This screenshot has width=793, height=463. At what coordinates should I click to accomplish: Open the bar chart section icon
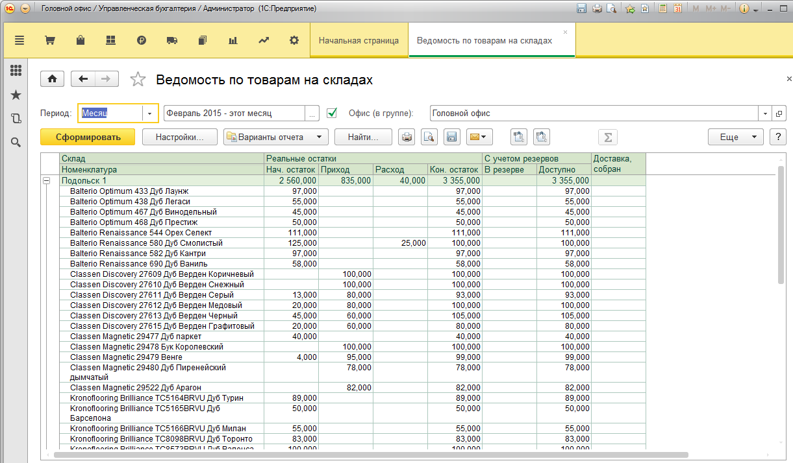233,40
